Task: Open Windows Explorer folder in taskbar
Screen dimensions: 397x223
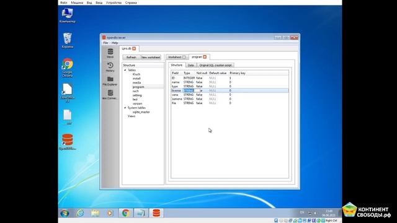Action: click(x=95, y=213)
